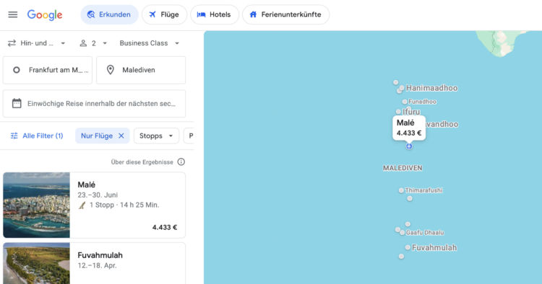The width and height of the screenshot is (542, 284).
Task: Click the Gaafu Dhaalu map marker
Action: pos(403,233)
